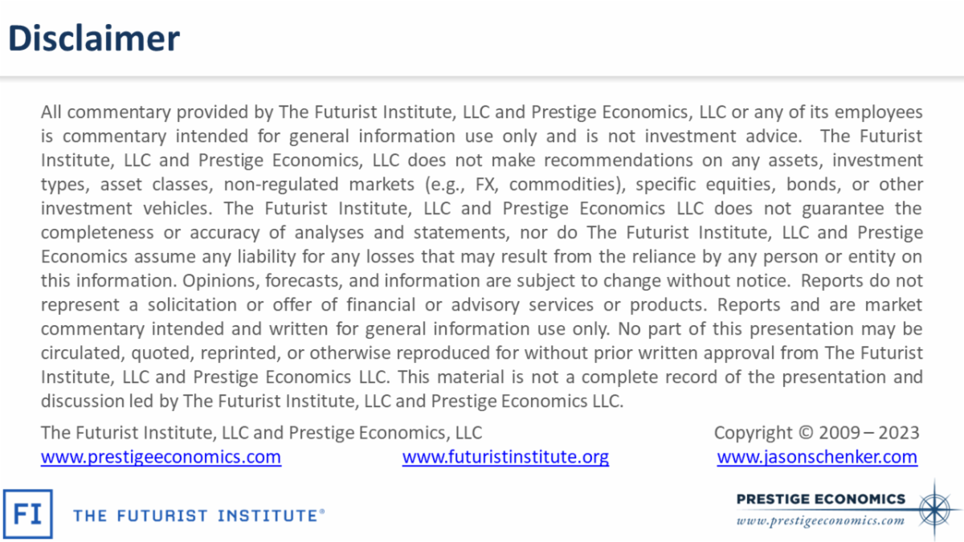This screenshot has width=964, height=542.
Task: Open the www.prestigeeconomics.com hyperlink
Action: [161, 457]
